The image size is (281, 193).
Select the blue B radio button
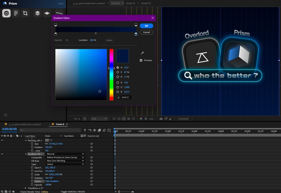click(117, 92)
